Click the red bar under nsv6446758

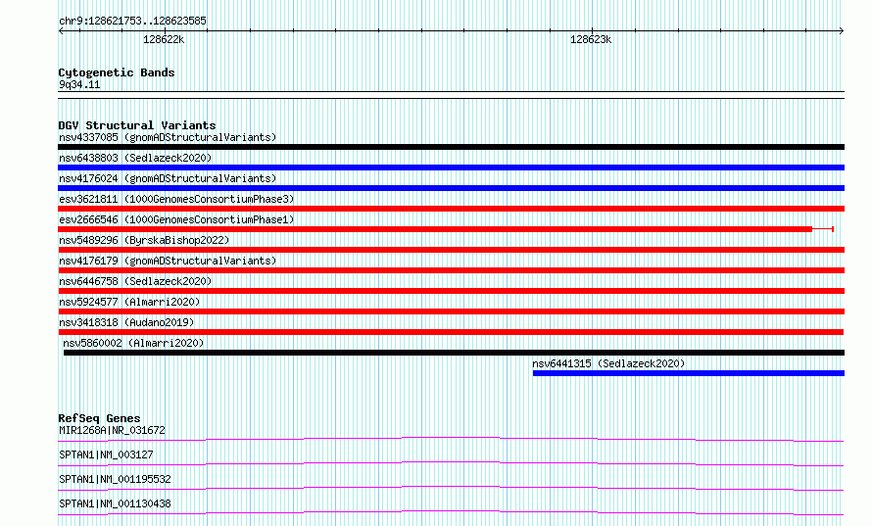pos(451,291)
